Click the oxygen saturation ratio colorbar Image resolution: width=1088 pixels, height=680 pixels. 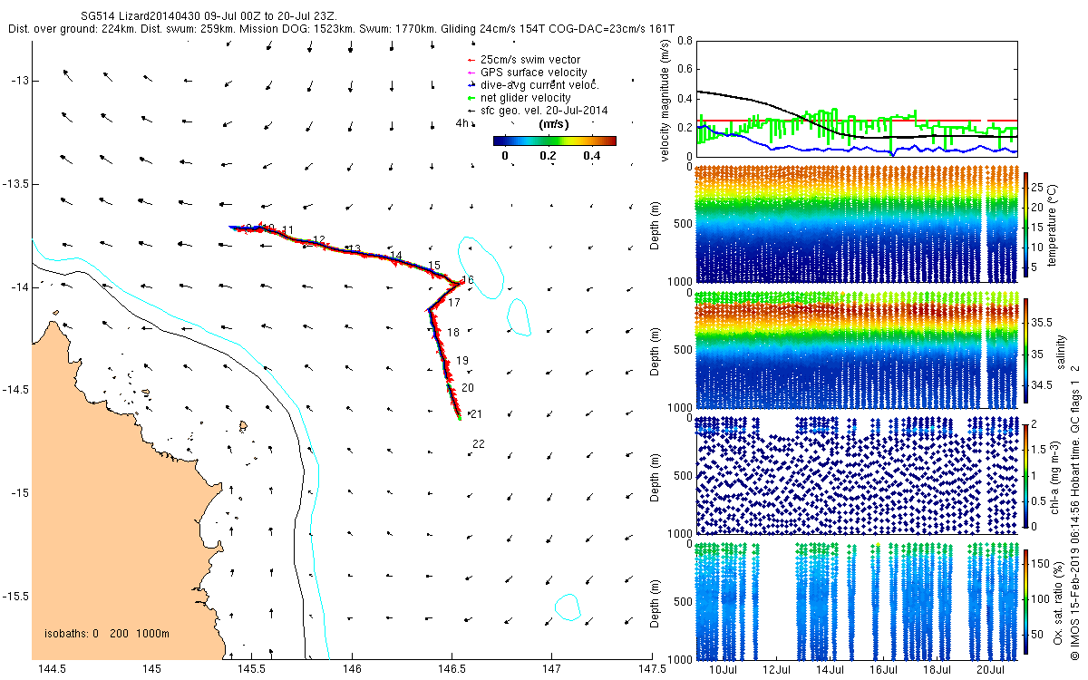click(1025, 600)
